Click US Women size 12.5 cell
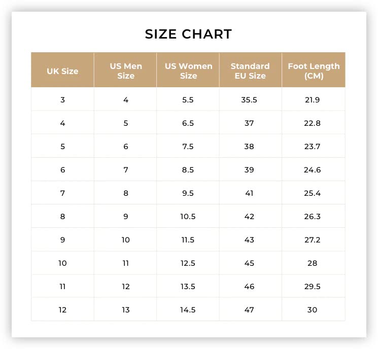The height and width of the screenshot is (349, 378). click(188, 263)
